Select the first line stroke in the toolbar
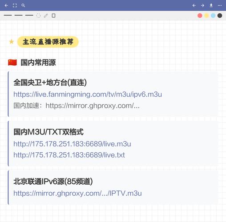The width and height of the screenshot is (226, 222). click(8, 15)
